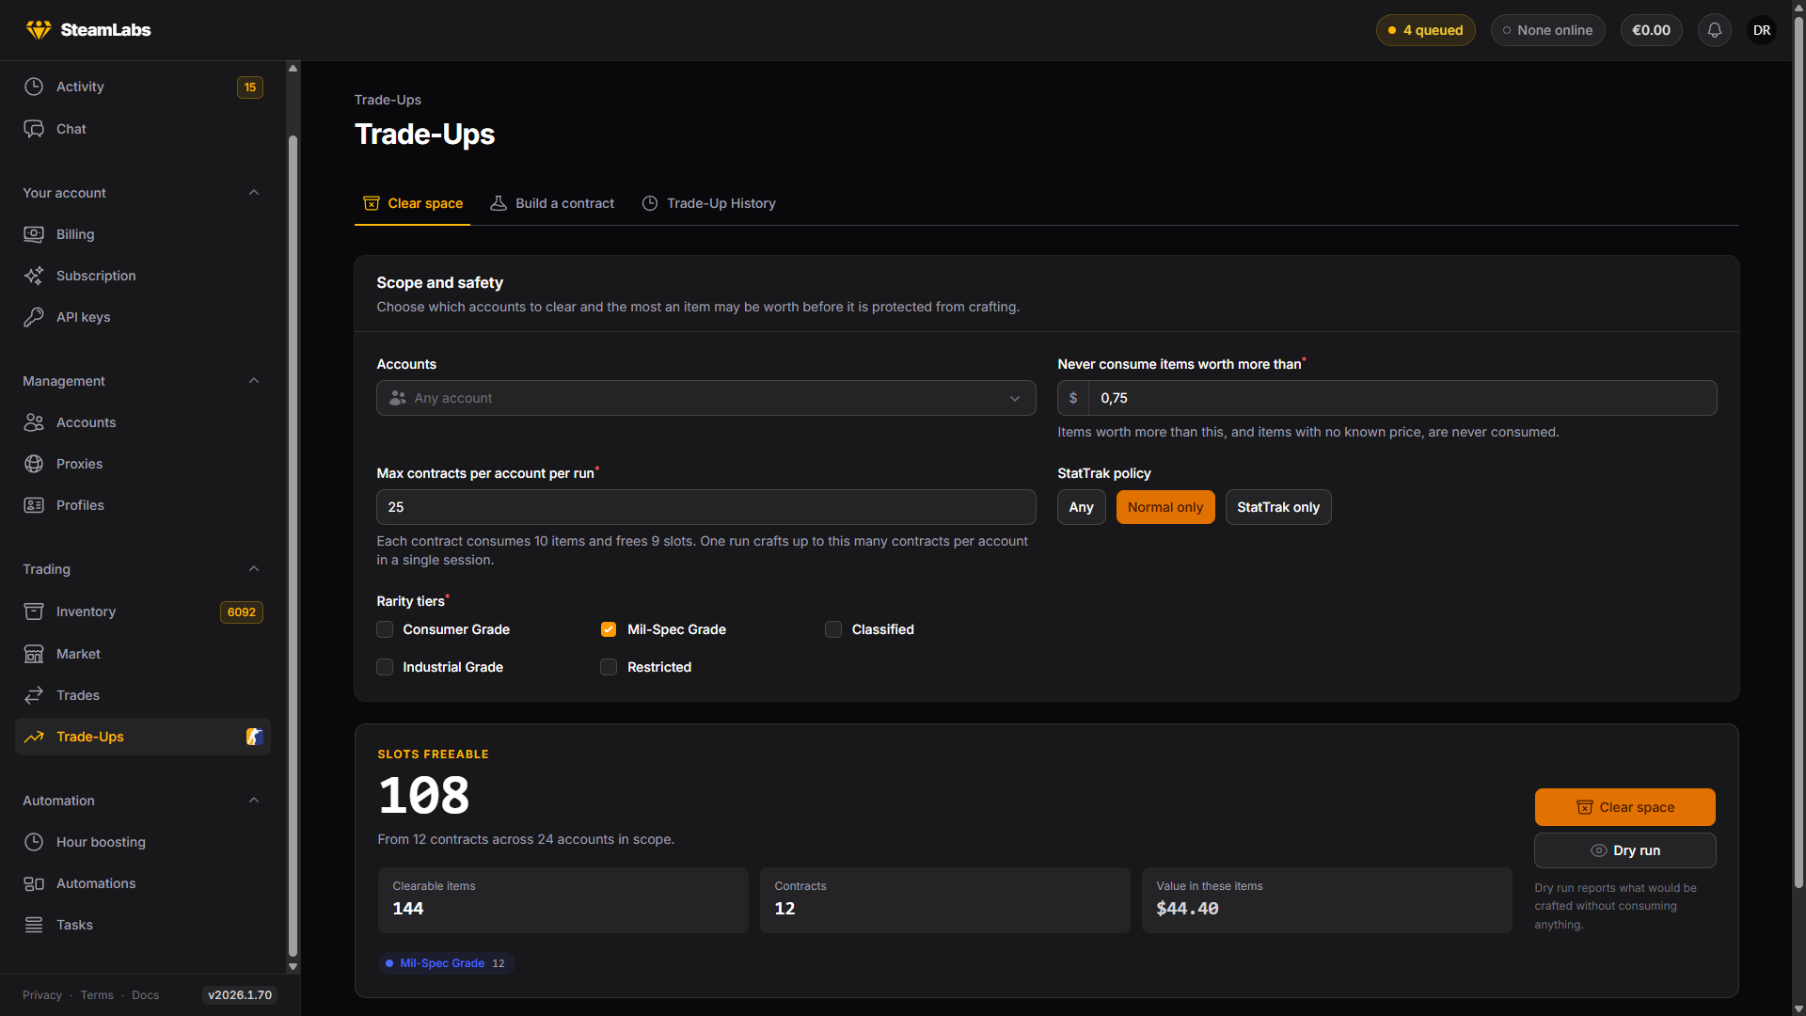Open the Docs footer link

tap(146, 995)
